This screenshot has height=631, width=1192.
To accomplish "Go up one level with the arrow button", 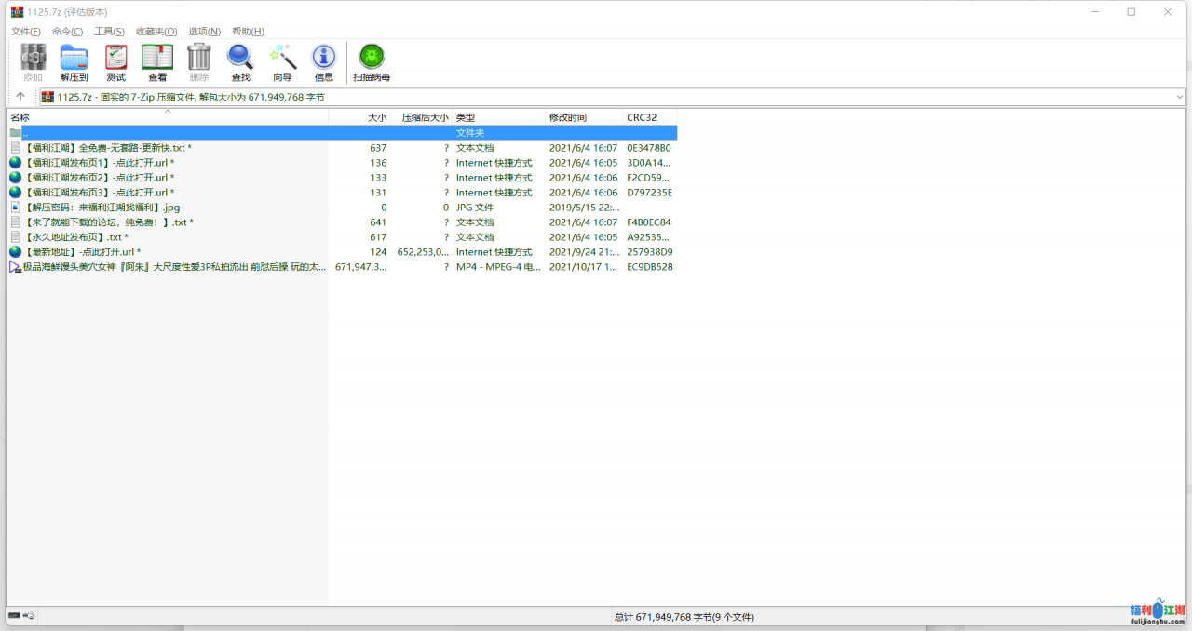I will pyautogui.click(x=20, y=97).
